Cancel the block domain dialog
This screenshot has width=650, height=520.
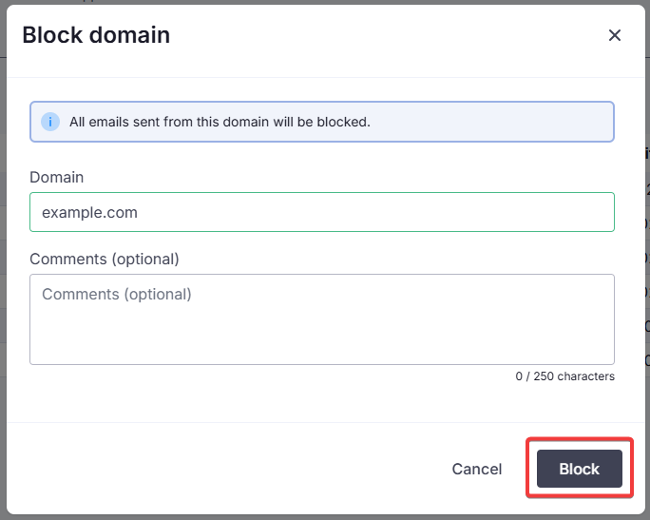pos(477,469)
